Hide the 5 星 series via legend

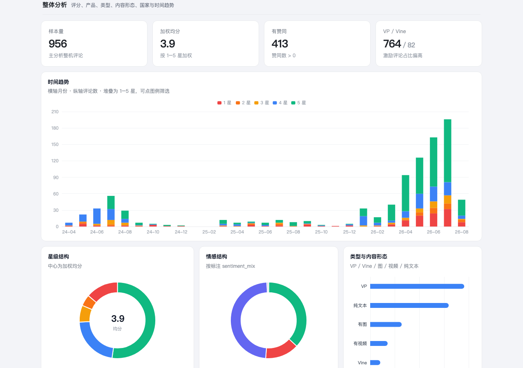298,103
